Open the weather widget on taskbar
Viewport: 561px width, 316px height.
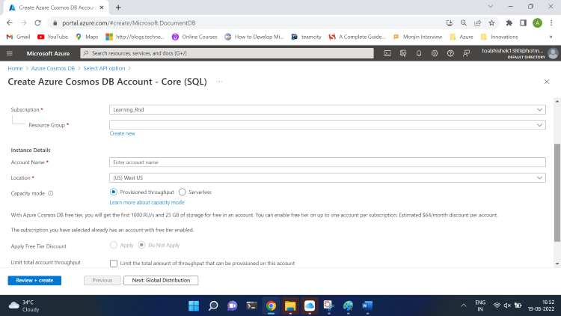[24, 306]
